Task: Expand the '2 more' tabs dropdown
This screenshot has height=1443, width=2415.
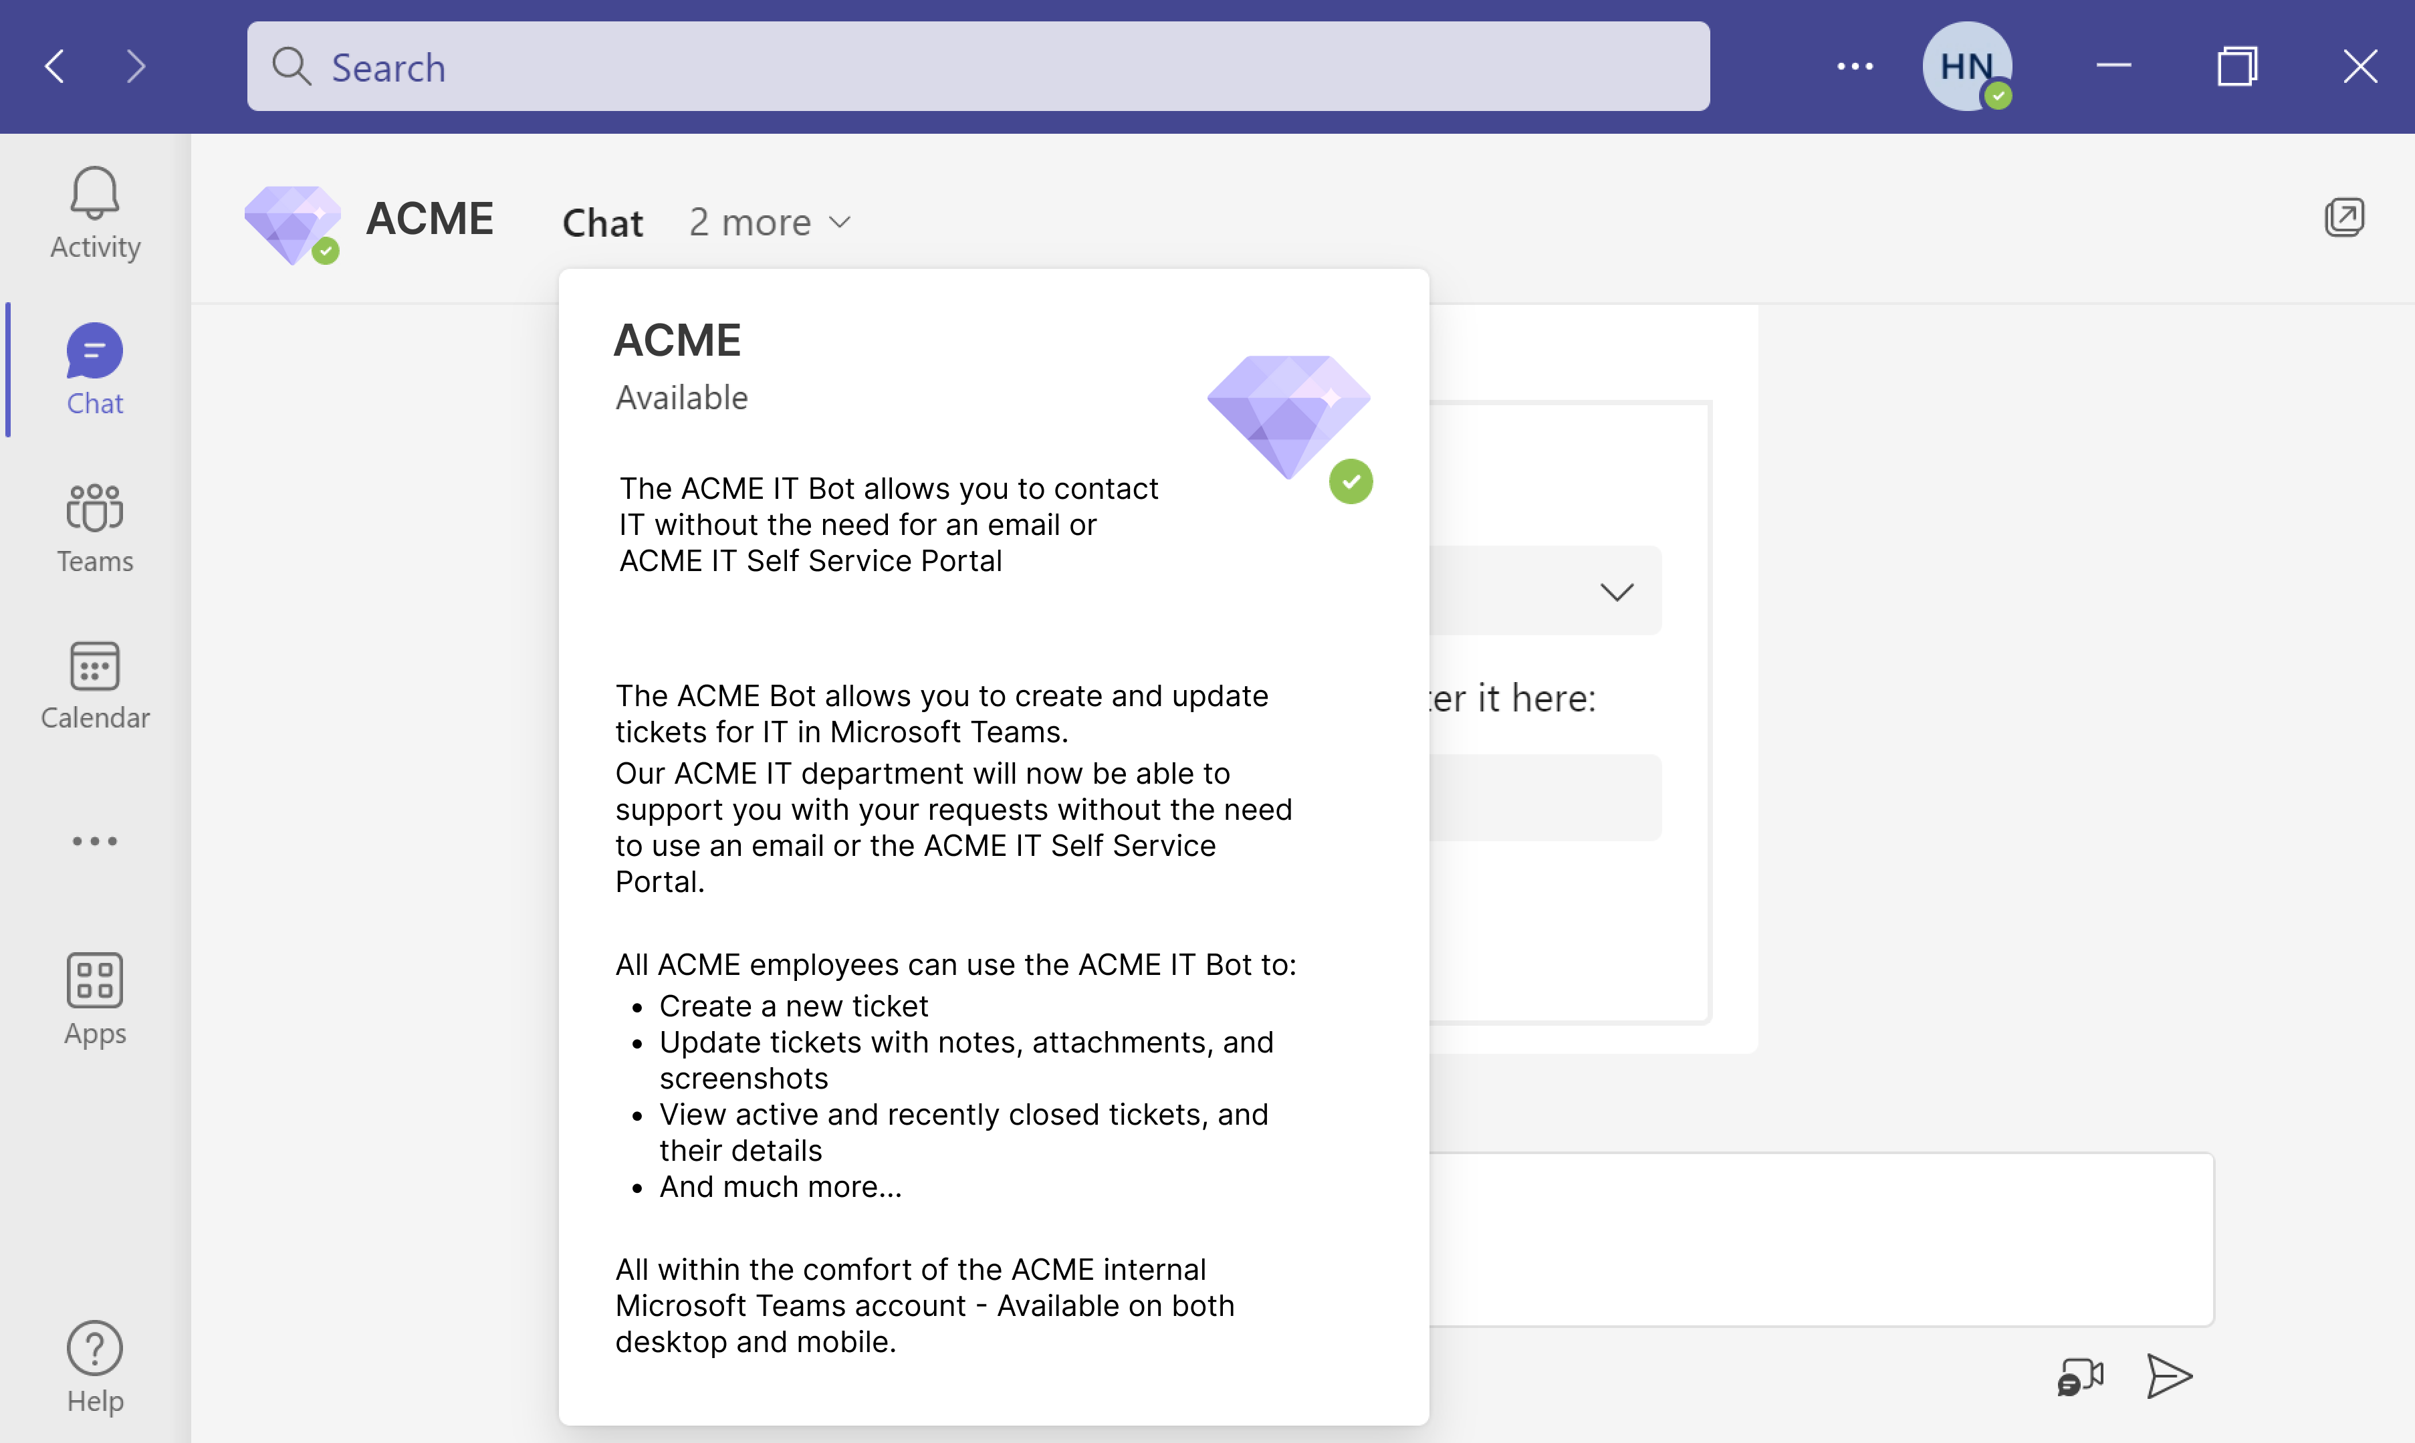Action: click(x=770, y=223)
